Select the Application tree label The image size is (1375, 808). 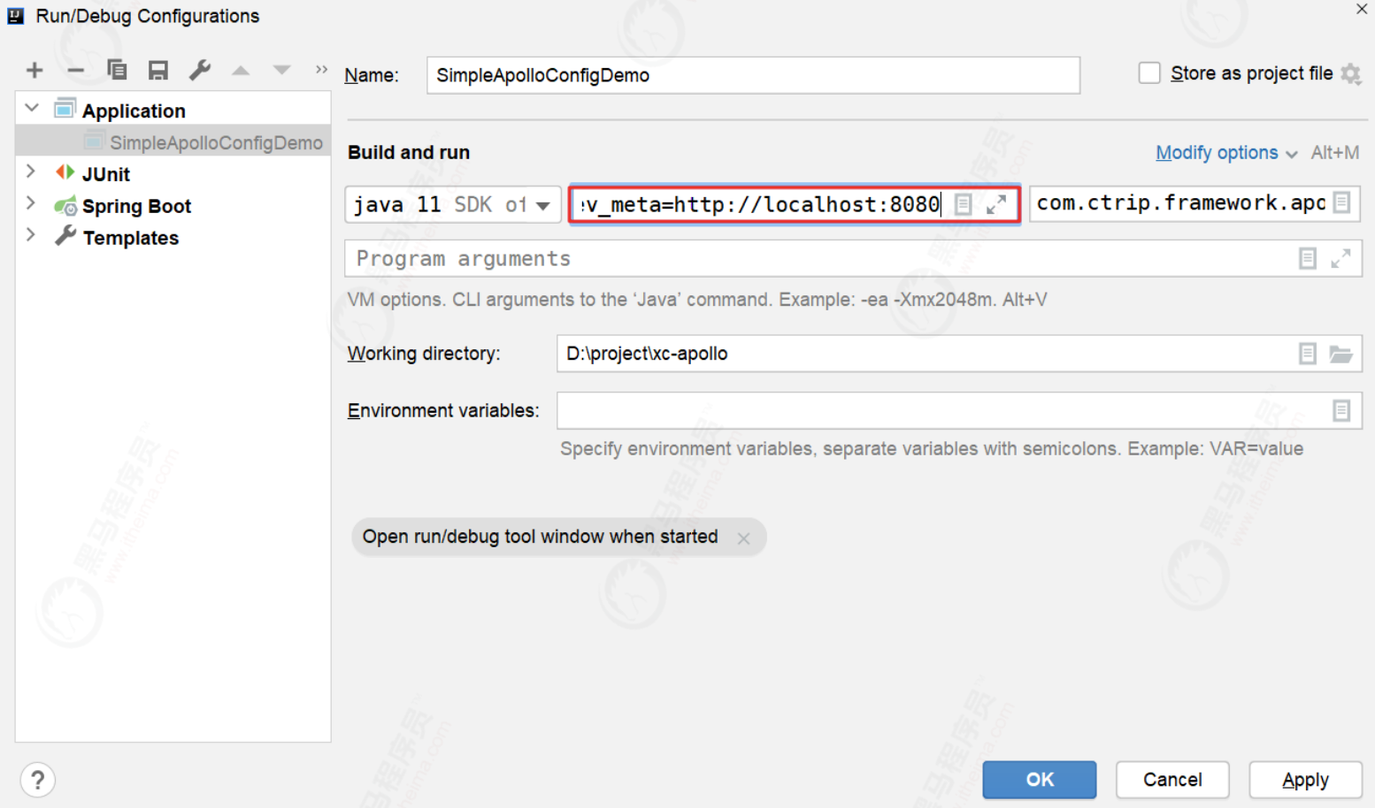[x=134, y=111]
